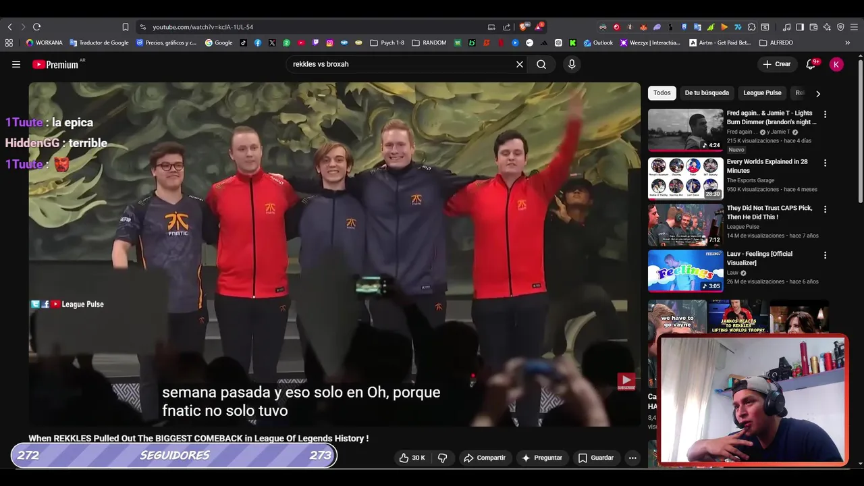Open Brave Wallet icon
The width and height of the screenshot is (864, 486).
[813, 27]
